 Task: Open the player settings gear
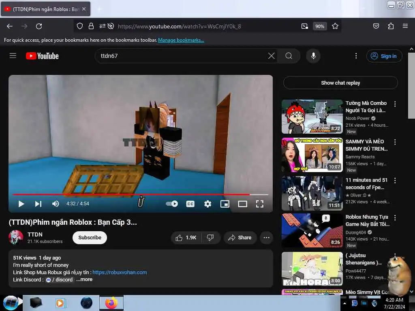208,204
